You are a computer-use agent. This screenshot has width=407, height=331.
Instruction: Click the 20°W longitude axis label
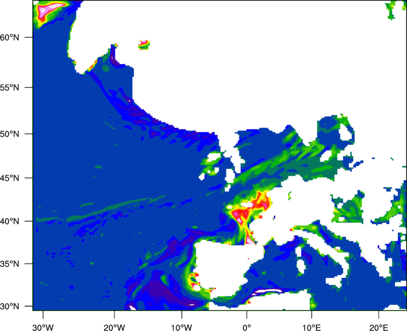click(x=114, y=327)
